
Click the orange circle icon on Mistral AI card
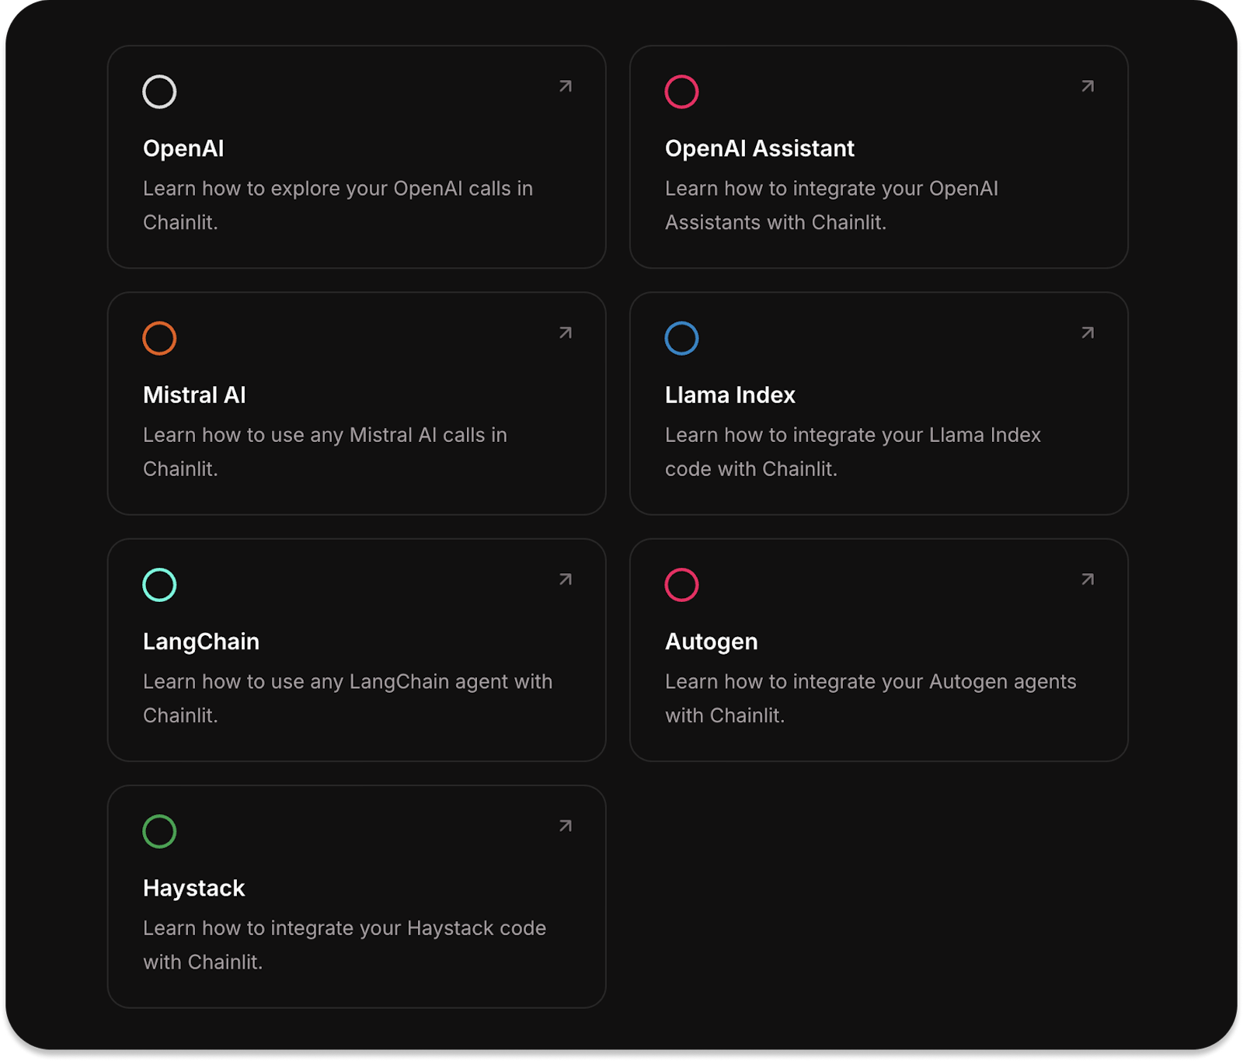tap(159, 338)
